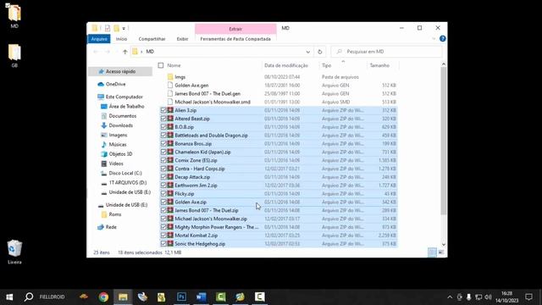Viewport: 542px width, 305px height.
Task: Open the Arquivo menu
Action: [99, 39]
